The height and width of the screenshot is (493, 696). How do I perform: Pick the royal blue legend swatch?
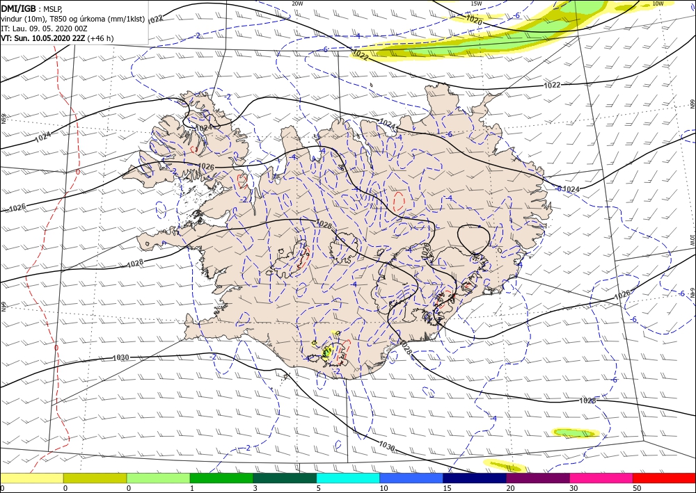411,478
